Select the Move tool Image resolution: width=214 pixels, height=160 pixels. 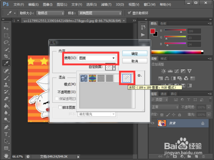click(x=6, y=28)
